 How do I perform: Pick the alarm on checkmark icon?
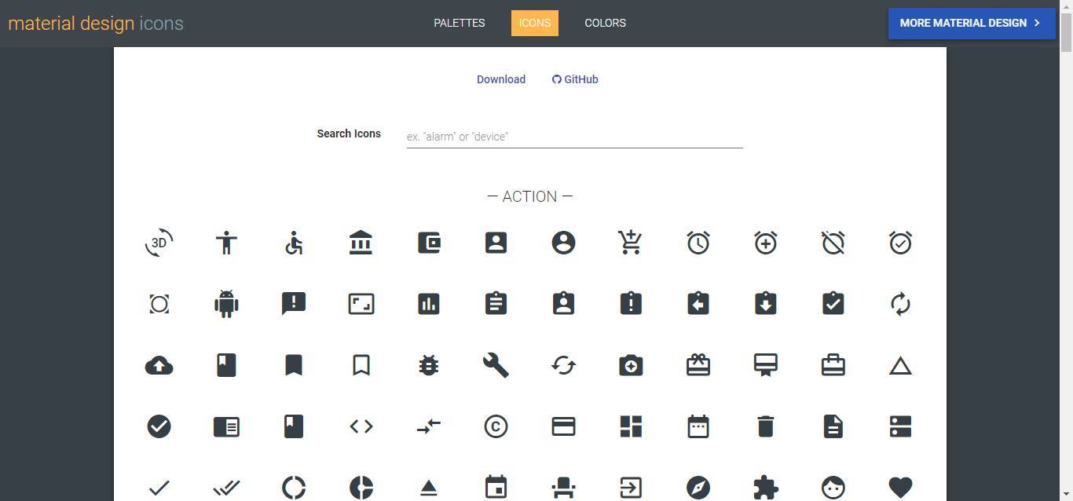tap(900, 243)
